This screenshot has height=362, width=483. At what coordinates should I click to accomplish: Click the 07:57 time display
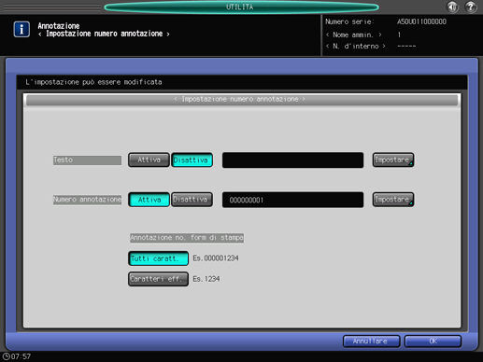click(x=21, y=356)
